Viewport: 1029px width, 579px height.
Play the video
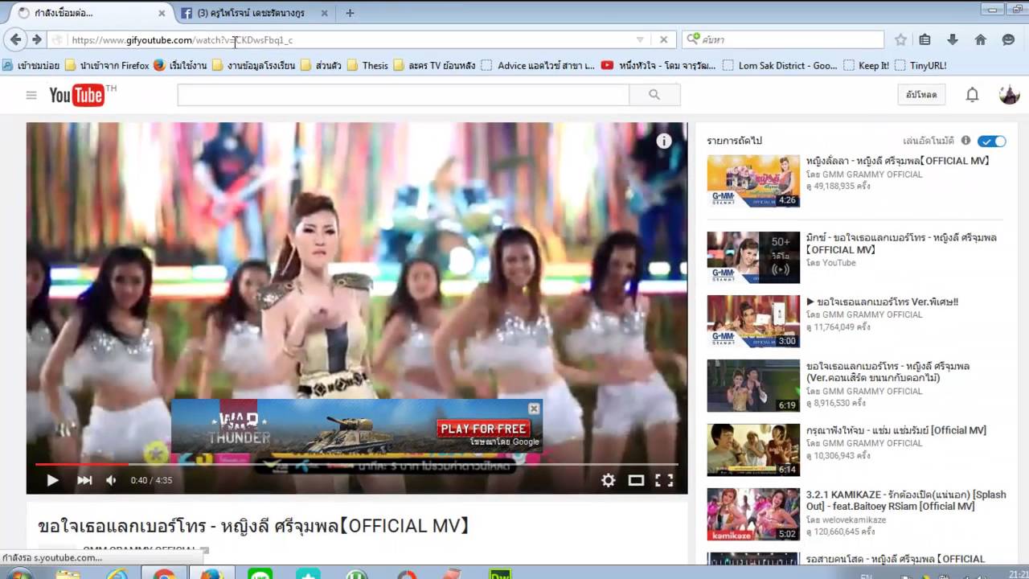tap(52, 480)
